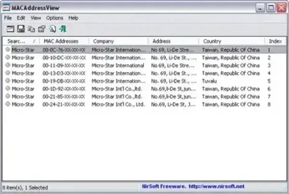Click the Index value 7 cell
Image resolution: width=289 pixels, height=194 pixels.
click(269, 97)
